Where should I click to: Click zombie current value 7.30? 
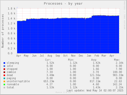(x=50, y=72)
